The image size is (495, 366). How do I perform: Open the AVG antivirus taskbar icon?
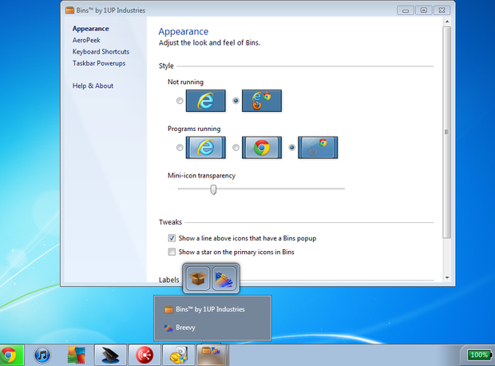pos(77,355)
